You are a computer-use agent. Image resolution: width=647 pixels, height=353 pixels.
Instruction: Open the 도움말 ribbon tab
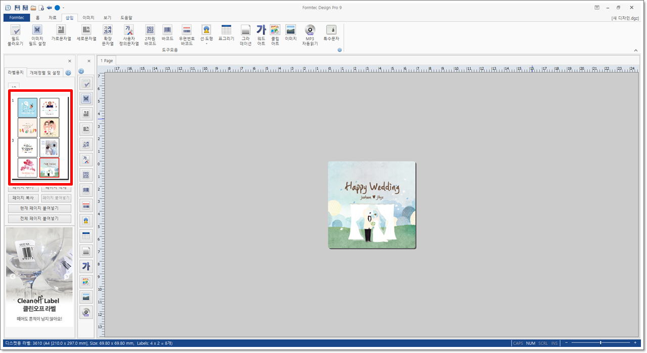click(x=126, y=18)
